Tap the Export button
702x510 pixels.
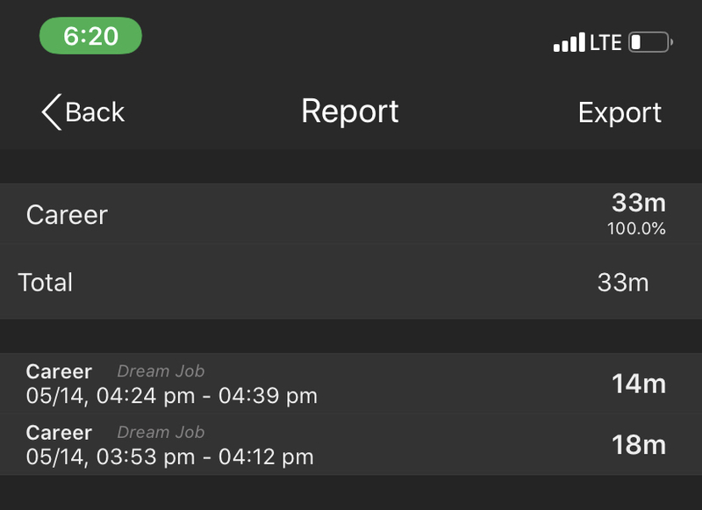coord(620,112)
